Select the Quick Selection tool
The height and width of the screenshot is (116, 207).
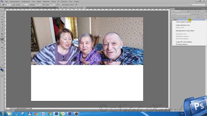point(2,19)
